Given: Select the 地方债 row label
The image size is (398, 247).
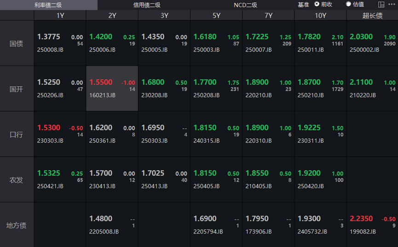Looking at the screenshot, I should (x=17, y=225).
